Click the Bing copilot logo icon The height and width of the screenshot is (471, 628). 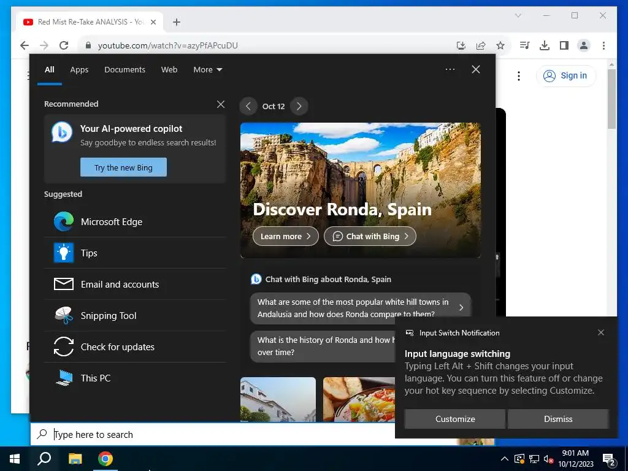pyautogui.click(x=62, y=132)
